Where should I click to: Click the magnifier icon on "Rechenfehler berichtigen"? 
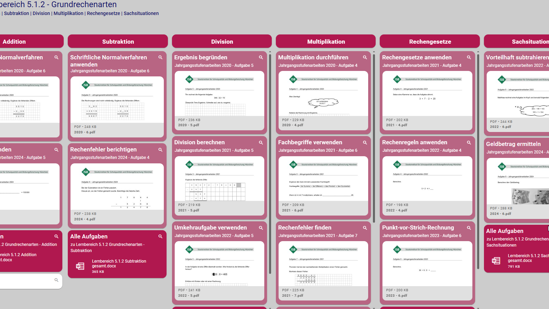160,149
